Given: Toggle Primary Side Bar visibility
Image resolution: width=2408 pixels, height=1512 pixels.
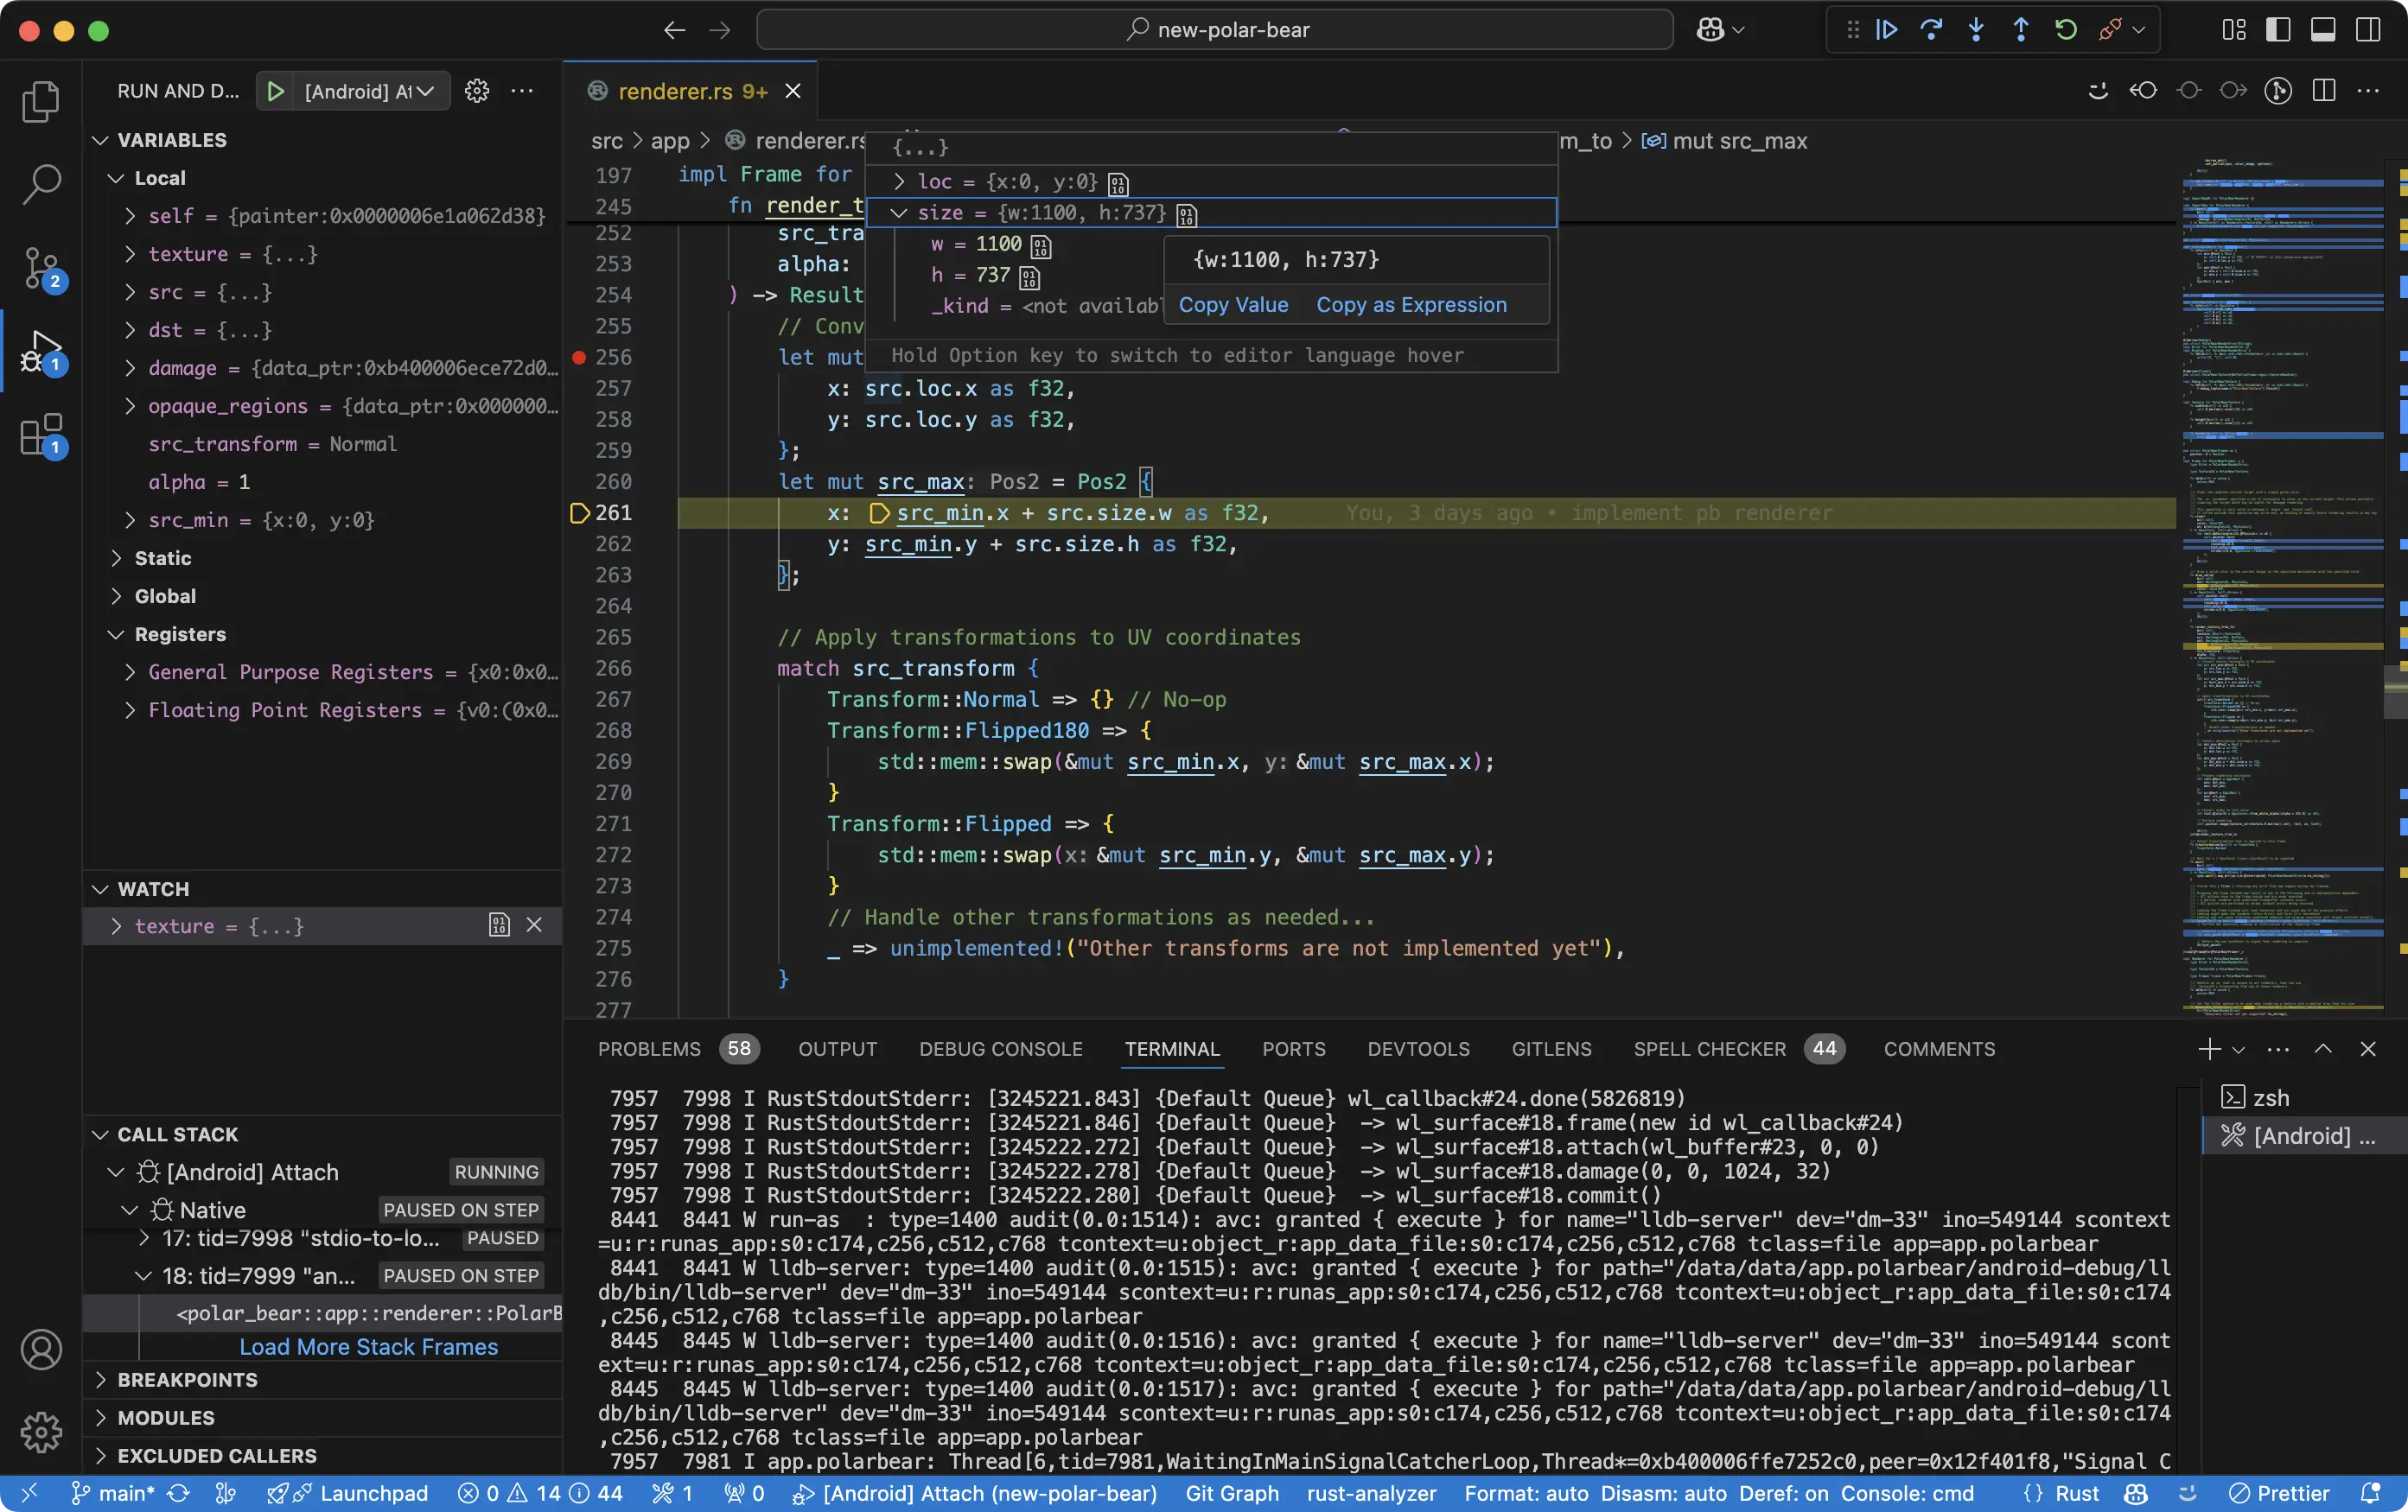Looking at the screenshot, I should point(2278,30).
